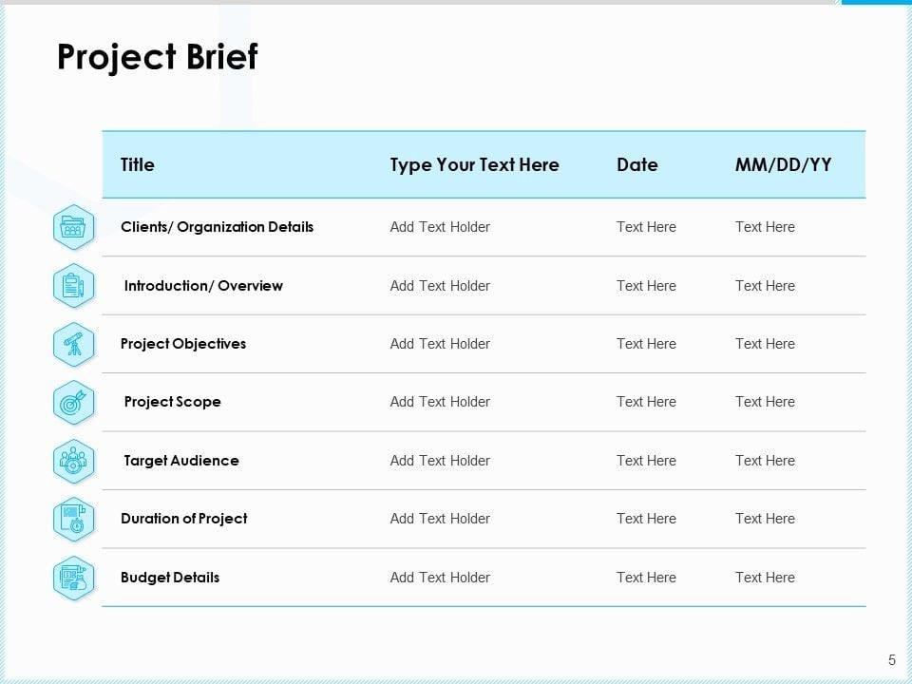
Task: Click the Clients/Organization Details folder icon
Action: (73, 227)
